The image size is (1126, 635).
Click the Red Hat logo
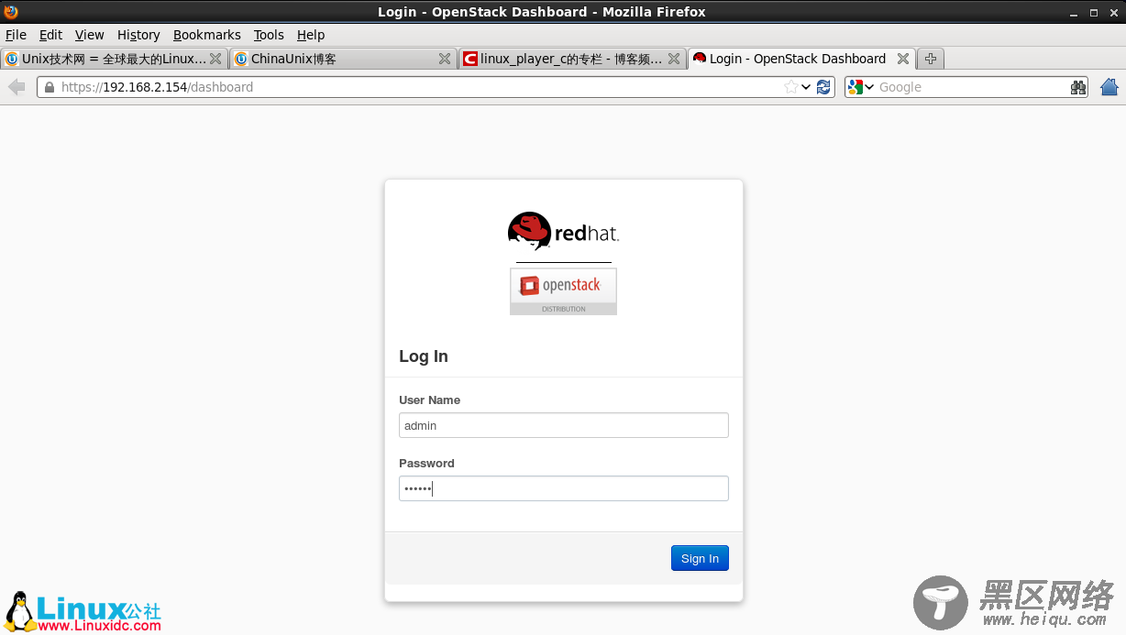point(563,233)
